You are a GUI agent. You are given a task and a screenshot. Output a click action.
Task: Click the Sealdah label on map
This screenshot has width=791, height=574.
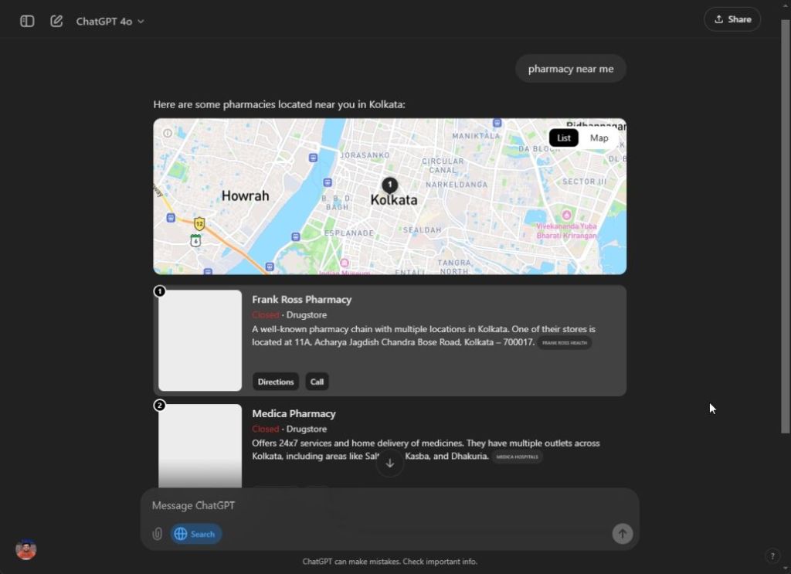click(422, 230)
